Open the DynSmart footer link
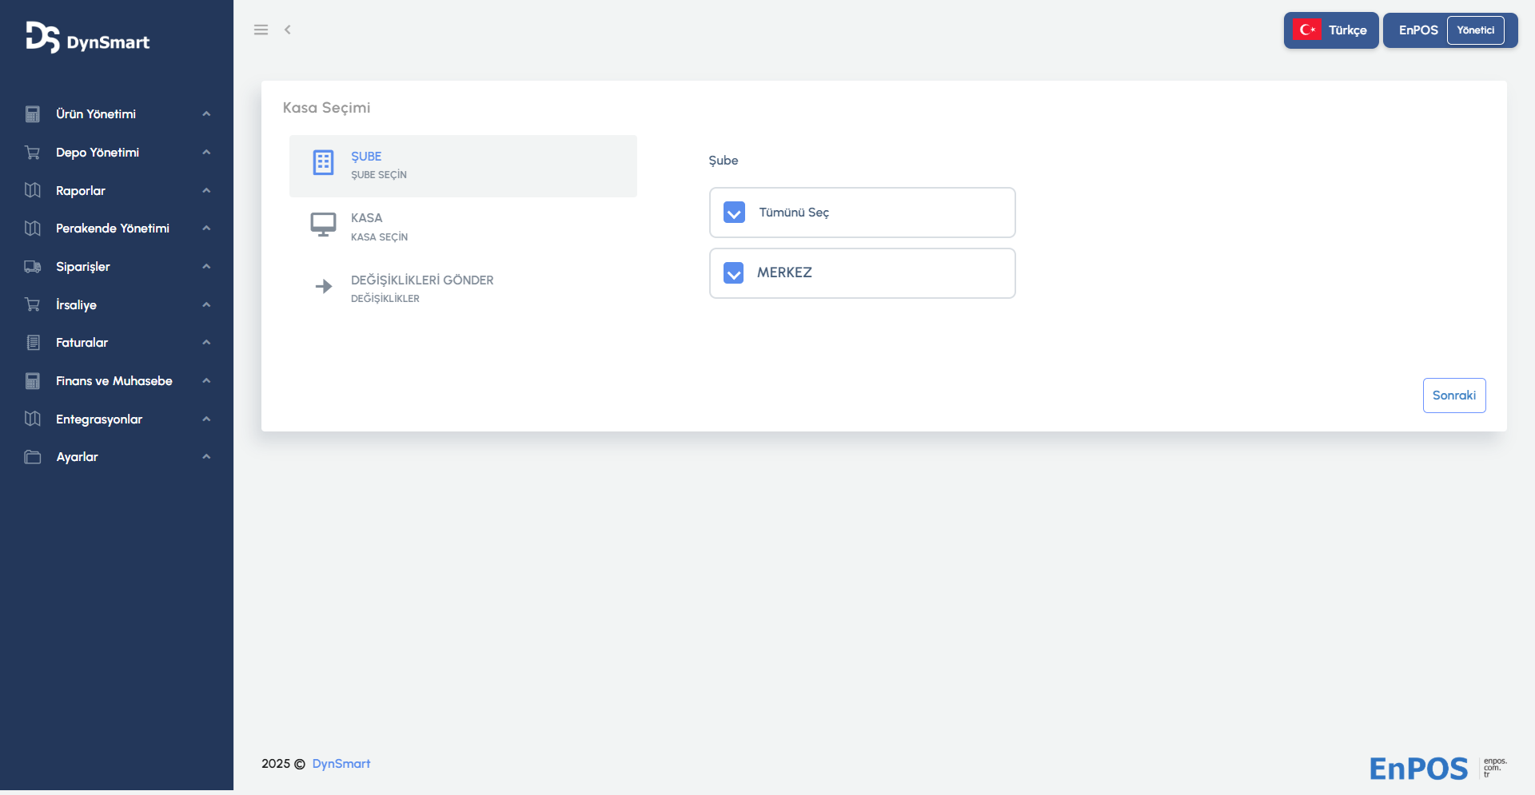 (341, 764)
